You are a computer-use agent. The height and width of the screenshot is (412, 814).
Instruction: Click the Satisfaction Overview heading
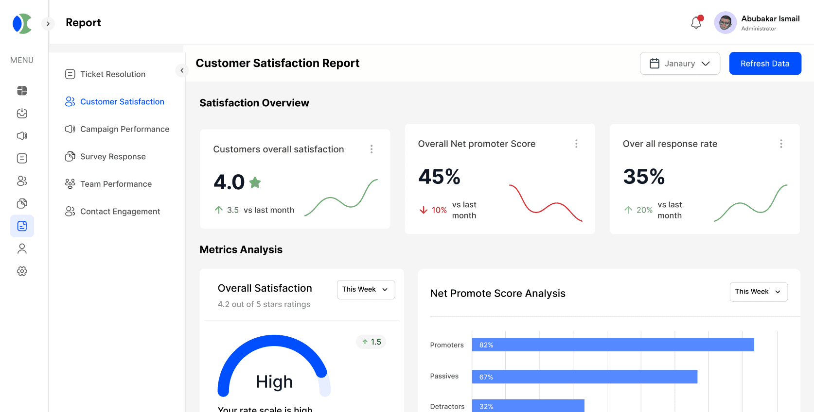pyautogui.click(x=254, y=103)
